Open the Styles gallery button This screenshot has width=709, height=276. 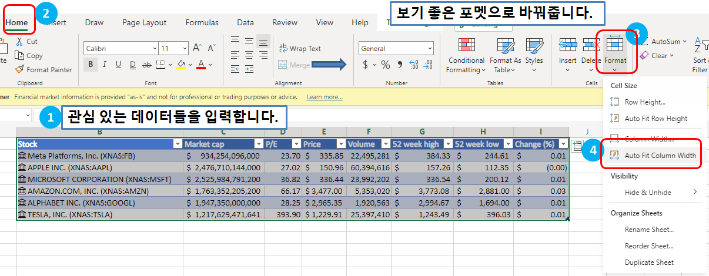coord(534,55)
